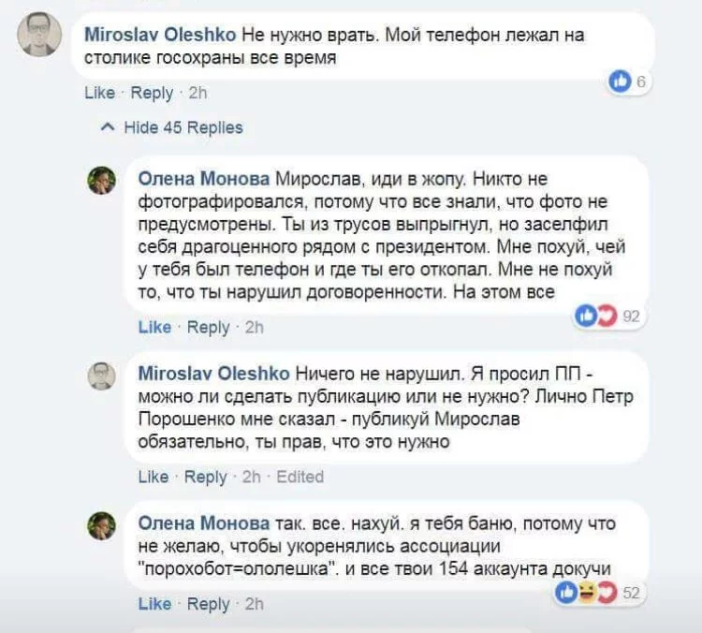Viewport: 702px width, 633px height.
Task: Open the reaction icons with the 52 count
Action: click(588, 592)
